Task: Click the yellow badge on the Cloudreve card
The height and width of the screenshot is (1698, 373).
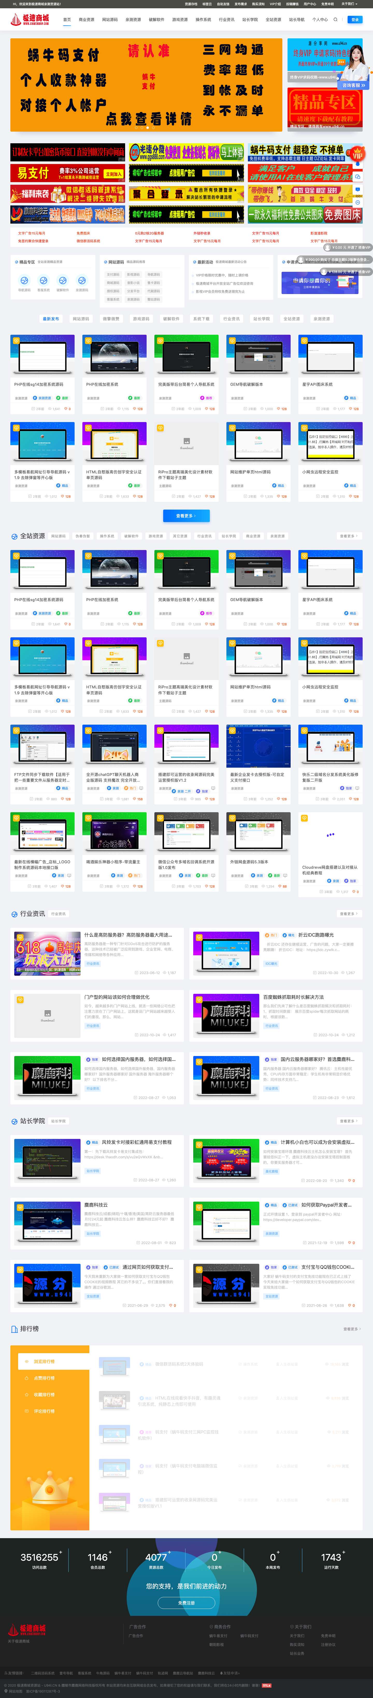Action: pos(304,818)
